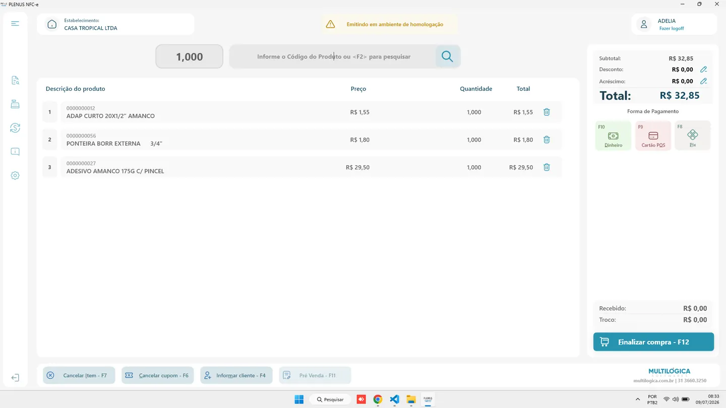Choose Pix payment method
726x408 pixels.
pos(693,135)
